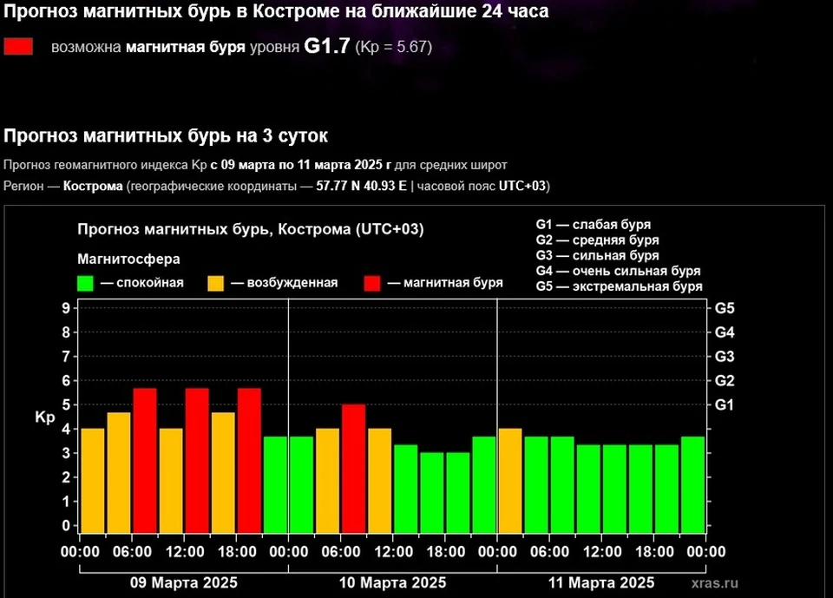Click the red 'магнитная буря' legend swatch

pyautogui.click(x=372, y=283)
